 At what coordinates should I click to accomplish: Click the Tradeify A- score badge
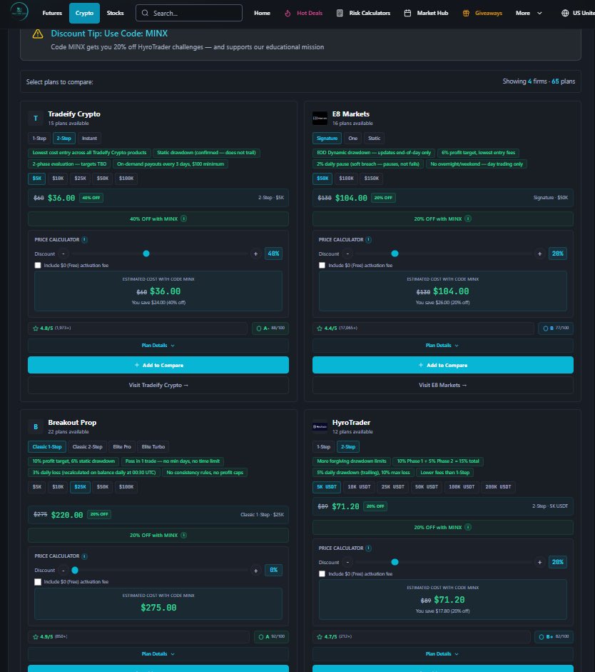pyautogui.click(x=270, y=329)
